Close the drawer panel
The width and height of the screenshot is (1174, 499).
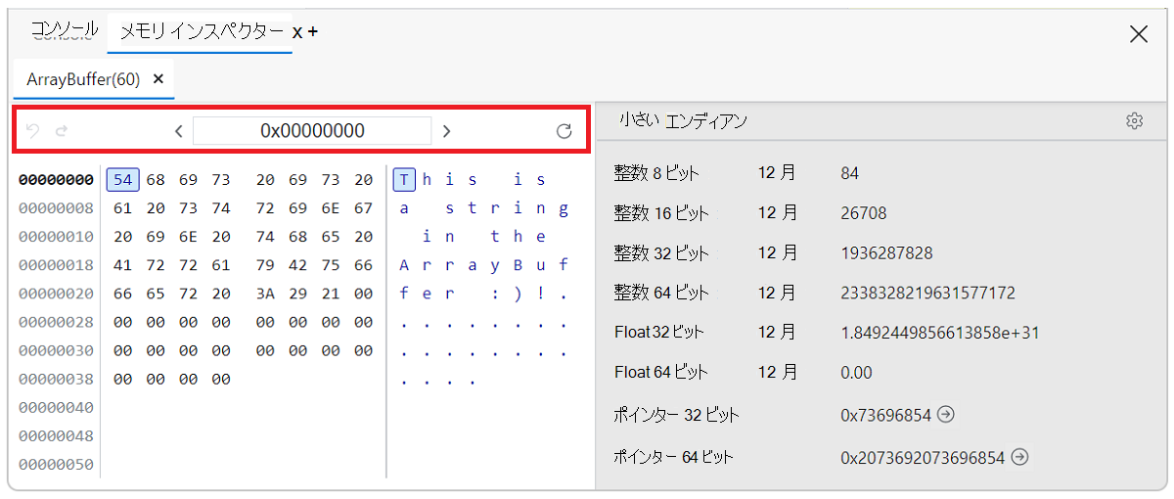[x=1139, y=34]
